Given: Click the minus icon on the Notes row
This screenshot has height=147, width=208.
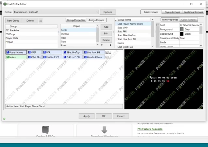Looking at the screenshot, I should click(110, 57).
